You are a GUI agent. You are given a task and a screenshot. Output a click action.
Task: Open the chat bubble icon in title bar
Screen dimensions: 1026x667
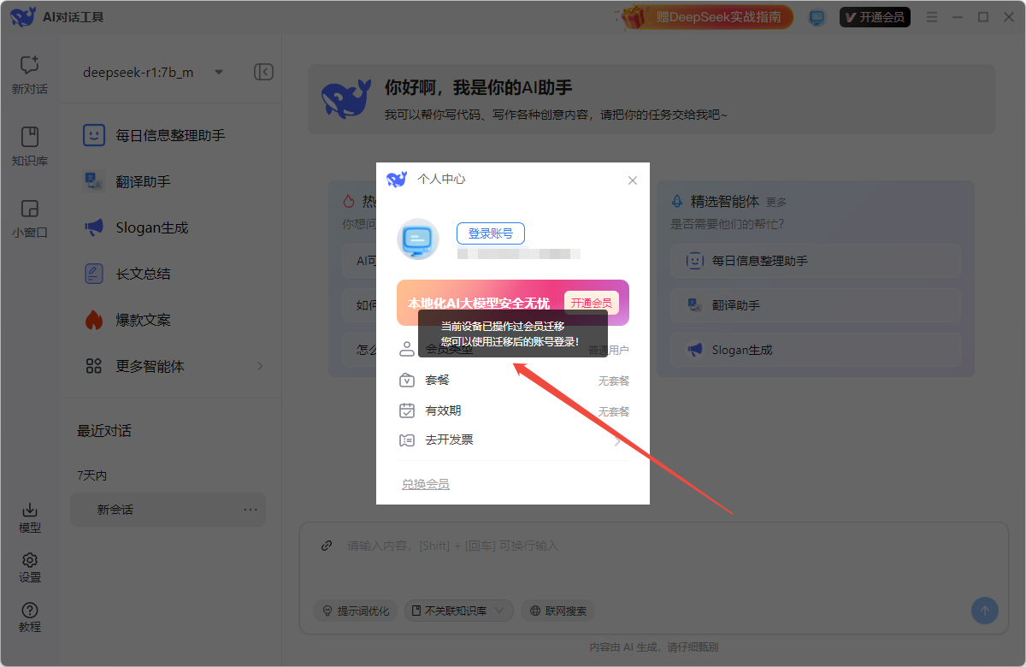click(817, 16)
